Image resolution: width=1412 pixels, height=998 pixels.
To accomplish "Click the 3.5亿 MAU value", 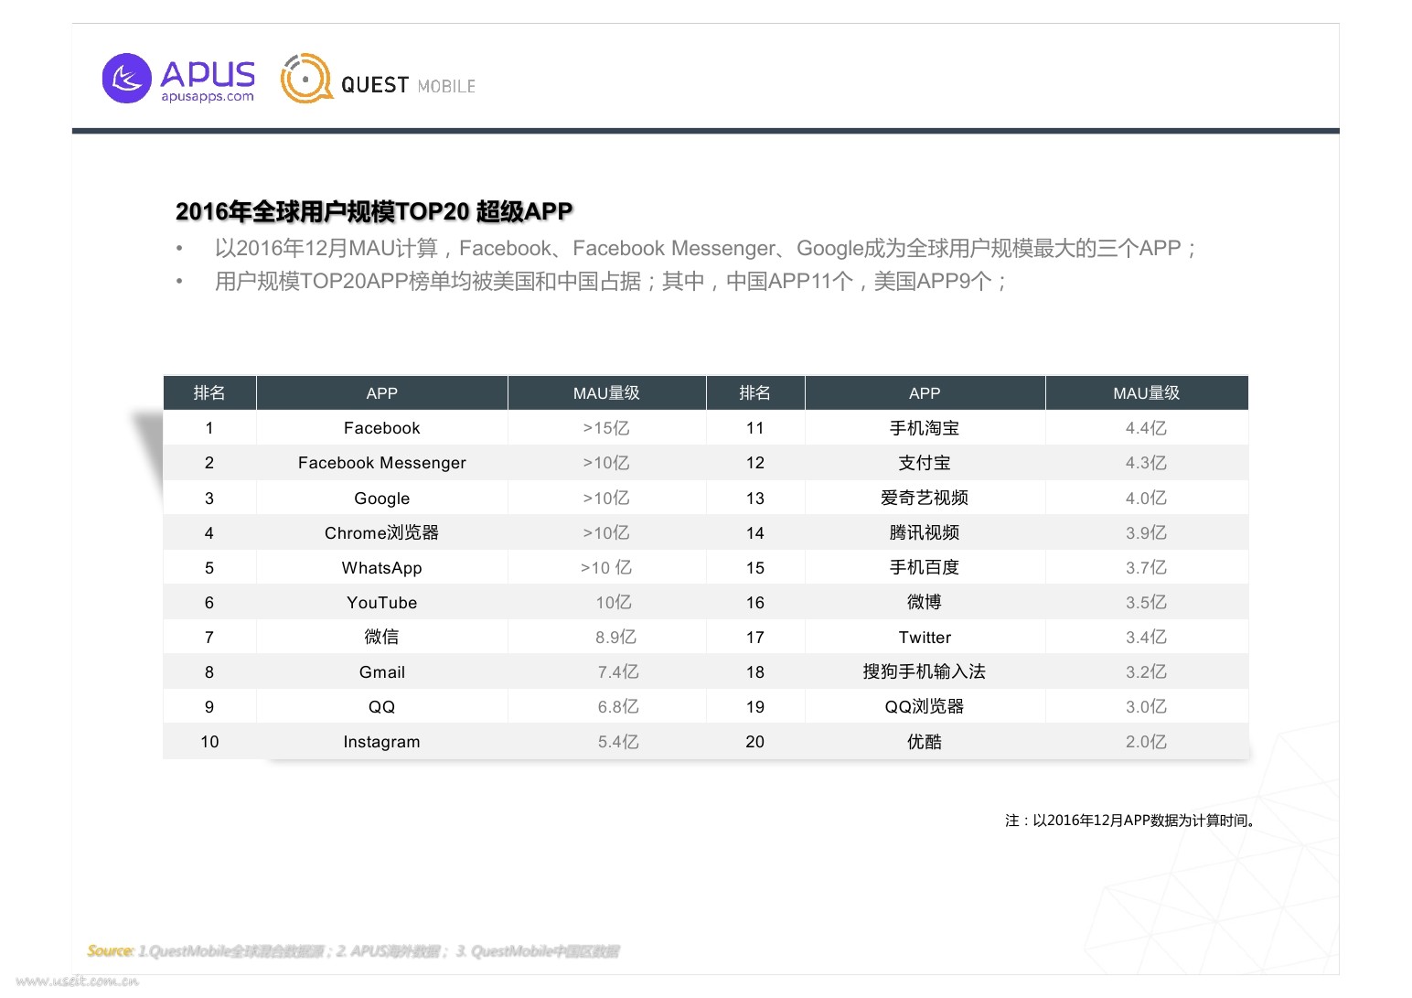I will click(x=1146, y=602).
